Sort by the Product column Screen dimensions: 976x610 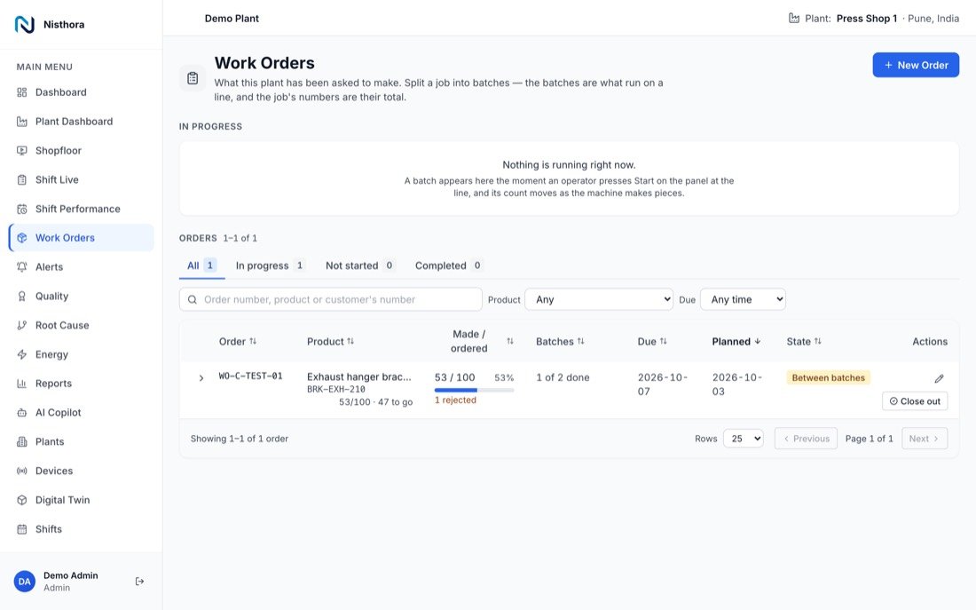coord(330,342)
